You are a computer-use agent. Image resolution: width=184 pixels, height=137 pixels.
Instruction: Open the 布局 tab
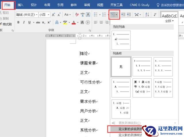(x=47, y=5)
